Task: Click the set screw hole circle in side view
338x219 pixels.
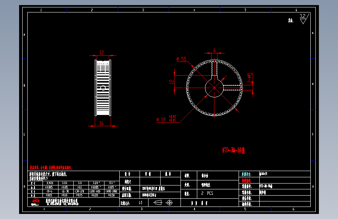Action: click(103, 88)
